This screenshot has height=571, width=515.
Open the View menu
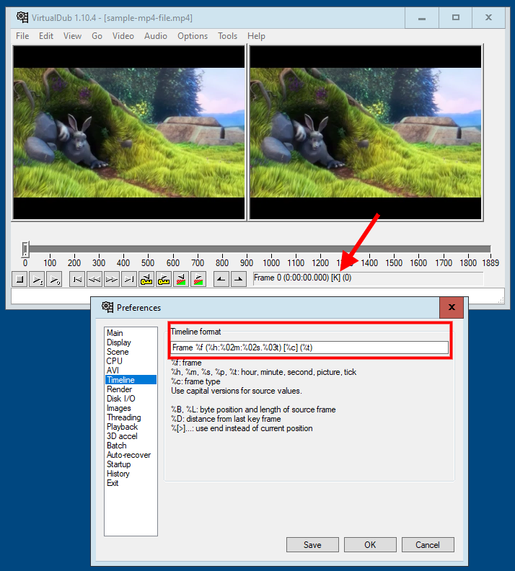72,36
